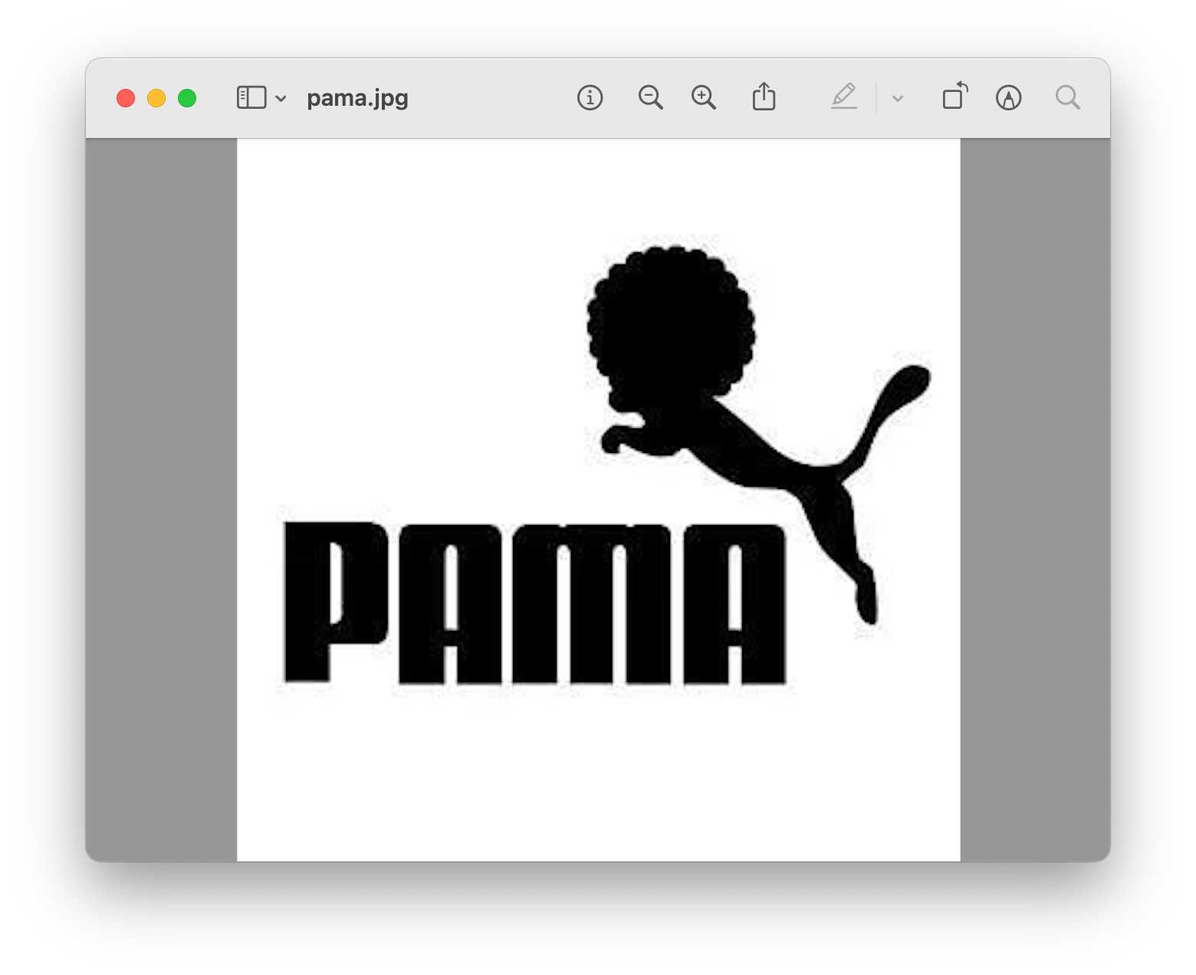Maximize the Preview window to fullscreen
1196x975 pixels.
[187, 98]
